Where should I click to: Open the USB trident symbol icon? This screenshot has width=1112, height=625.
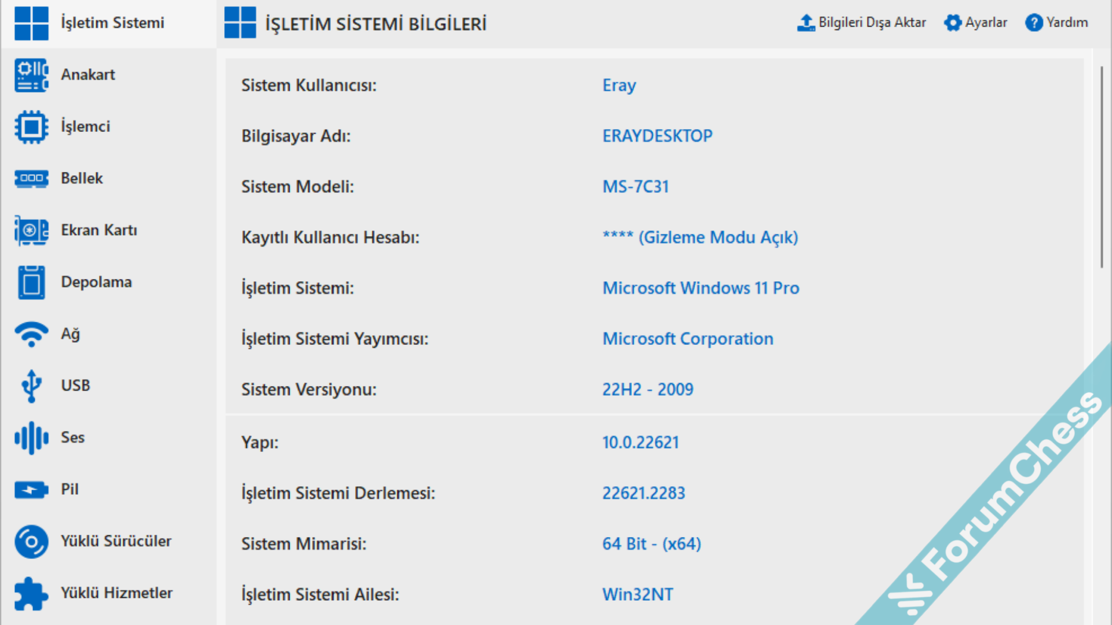point(31,386)
